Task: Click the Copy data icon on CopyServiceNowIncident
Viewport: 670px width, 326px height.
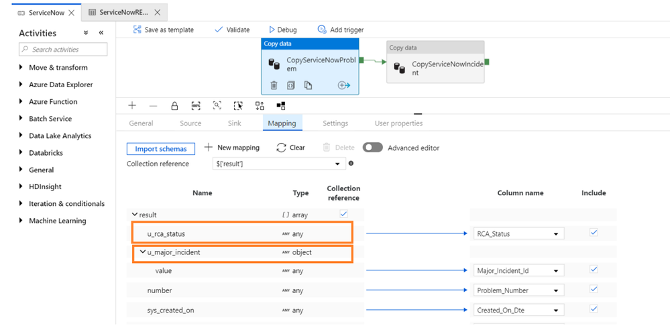Action: click(399, 68)
